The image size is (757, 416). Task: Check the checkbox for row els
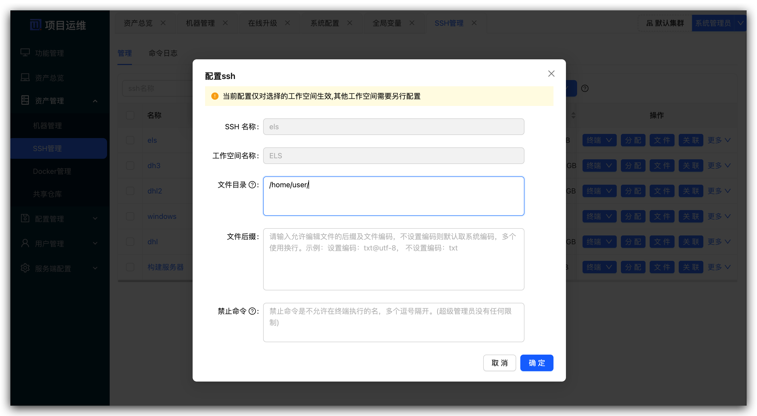pos(130,140)
